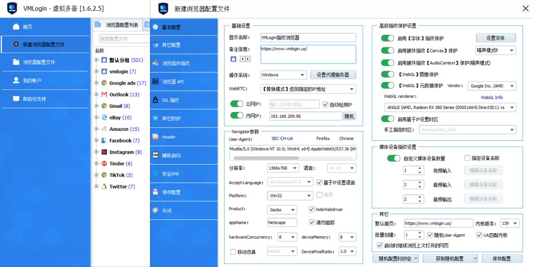Image resolution: width=533 pixels, height=267 pixels.
Task: Click the Gmail group icon
Action: [104, 106]
